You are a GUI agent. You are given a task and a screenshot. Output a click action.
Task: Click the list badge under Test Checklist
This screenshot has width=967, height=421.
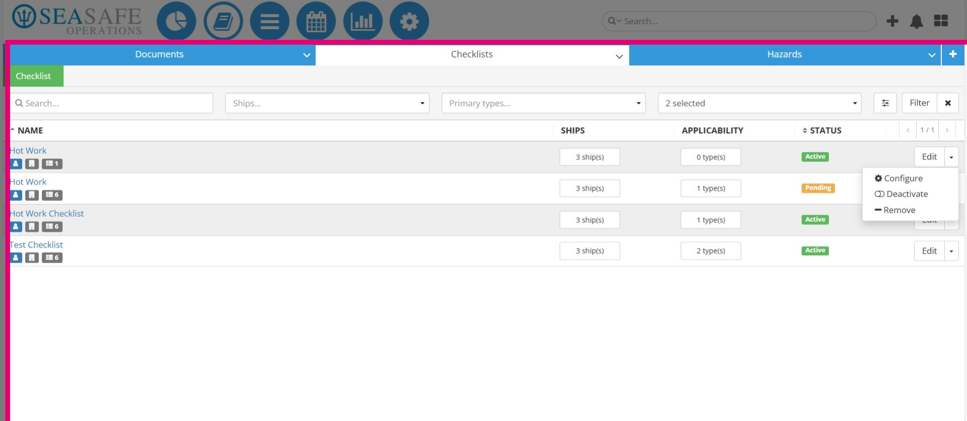point(52,258)
